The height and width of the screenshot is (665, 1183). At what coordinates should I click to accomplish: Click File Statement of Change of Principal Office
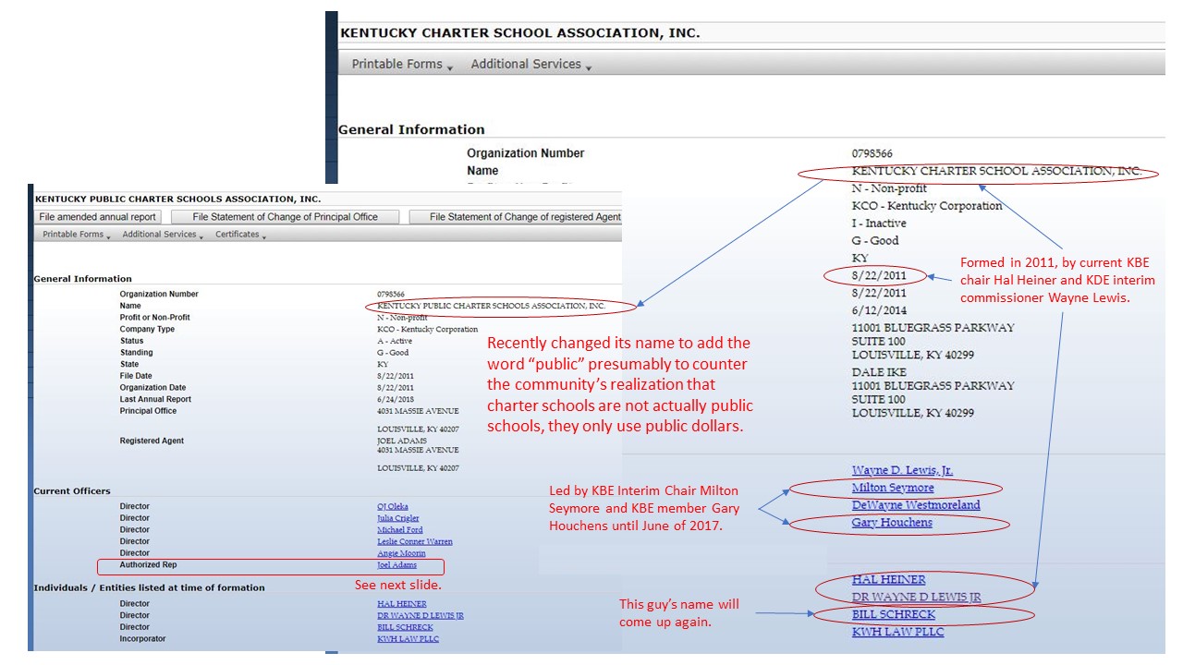coord(286,217)
